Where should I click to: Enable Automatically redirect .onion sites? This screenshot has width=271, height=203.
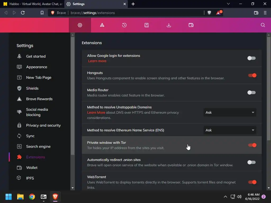point(251,162)
